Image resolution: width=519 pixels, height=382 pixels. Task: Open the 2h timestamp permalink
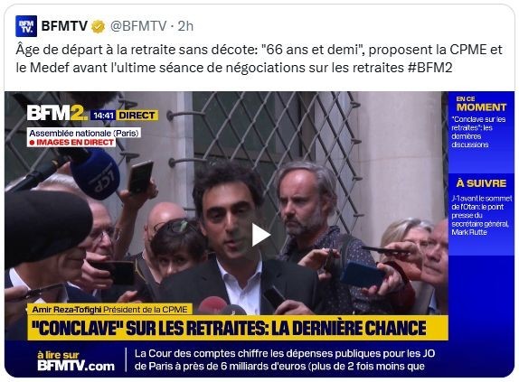185,26
